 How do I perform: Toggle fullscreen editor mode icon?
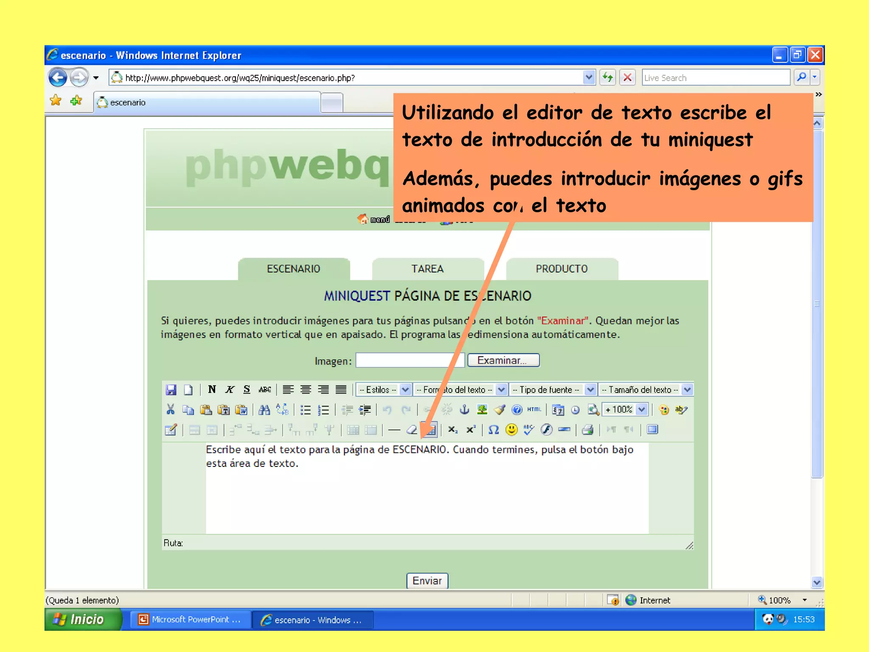click(x=653, y=430)
